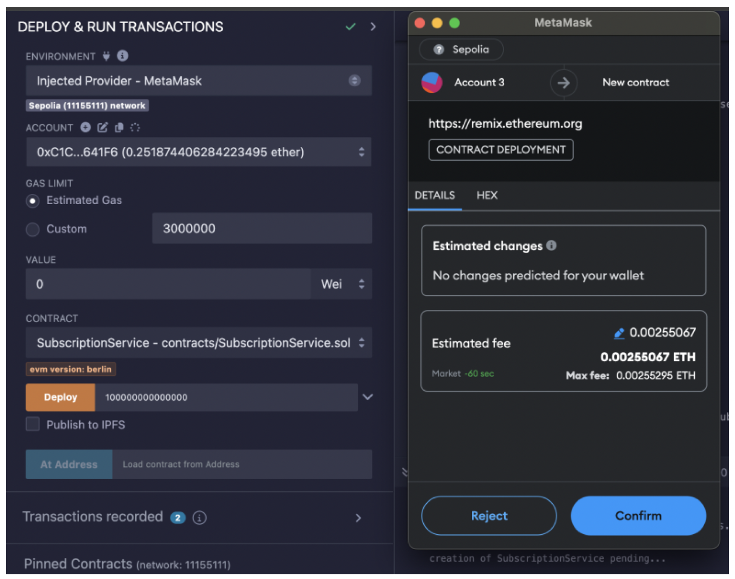
Task: Click the Load contract from Address field
Action: click(242, 464)
